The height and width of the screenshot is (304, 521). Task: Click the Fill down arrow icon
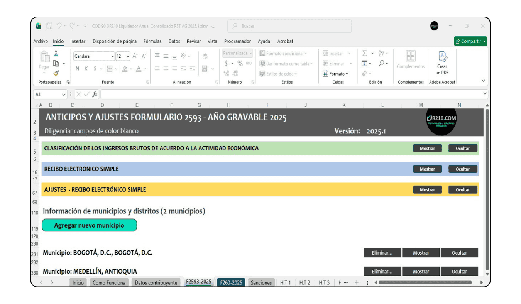(x=364, y=63)
